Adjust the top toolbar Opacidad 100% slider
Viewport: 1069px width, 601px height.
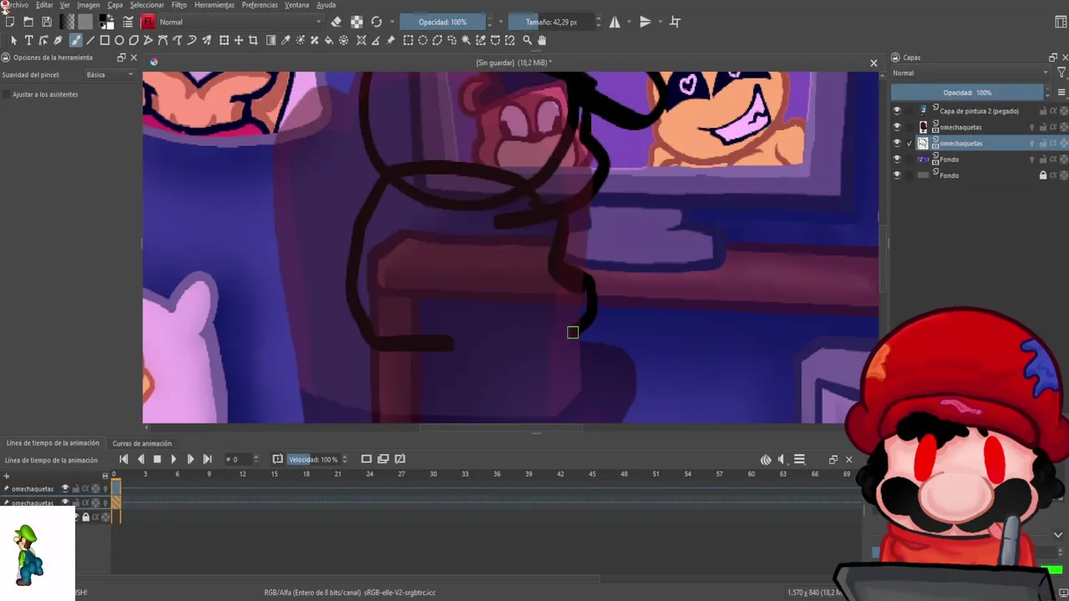[443, 22]
